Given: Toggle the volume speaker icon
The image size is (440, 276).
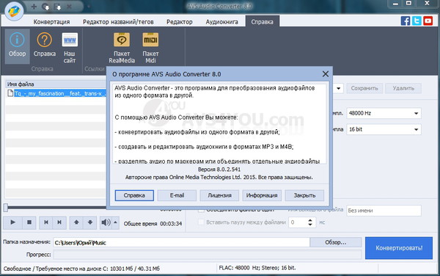Looking at the screenshot, I should [106, 222].
